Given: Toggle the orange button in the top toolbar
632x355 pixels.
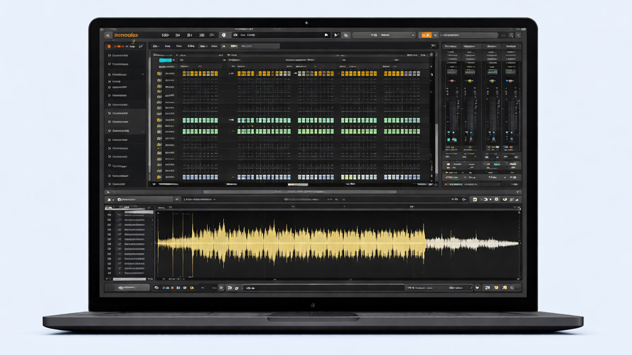Looking at the screenshot, I should tap(424, 35).
